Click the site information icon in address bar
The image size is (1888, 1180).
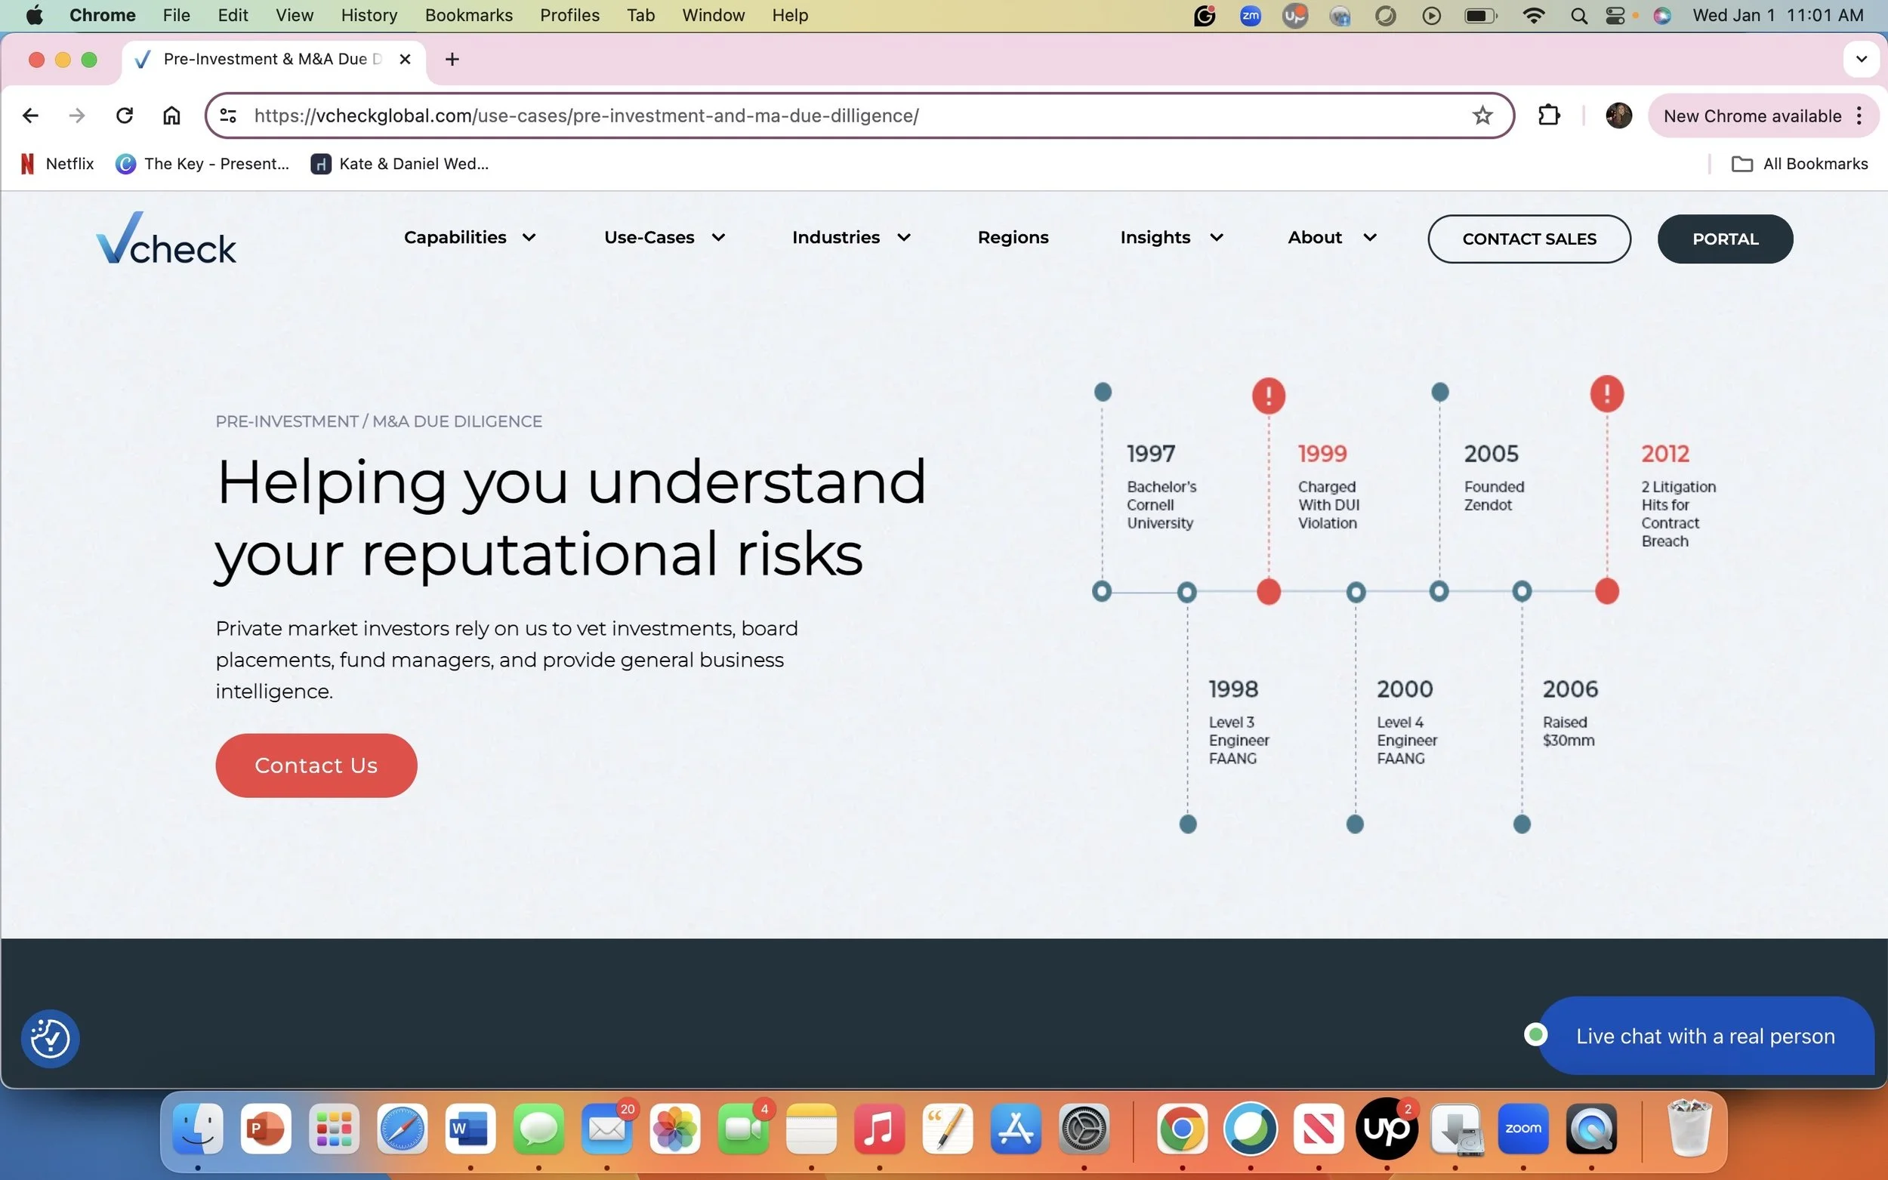tap(228, 116)
